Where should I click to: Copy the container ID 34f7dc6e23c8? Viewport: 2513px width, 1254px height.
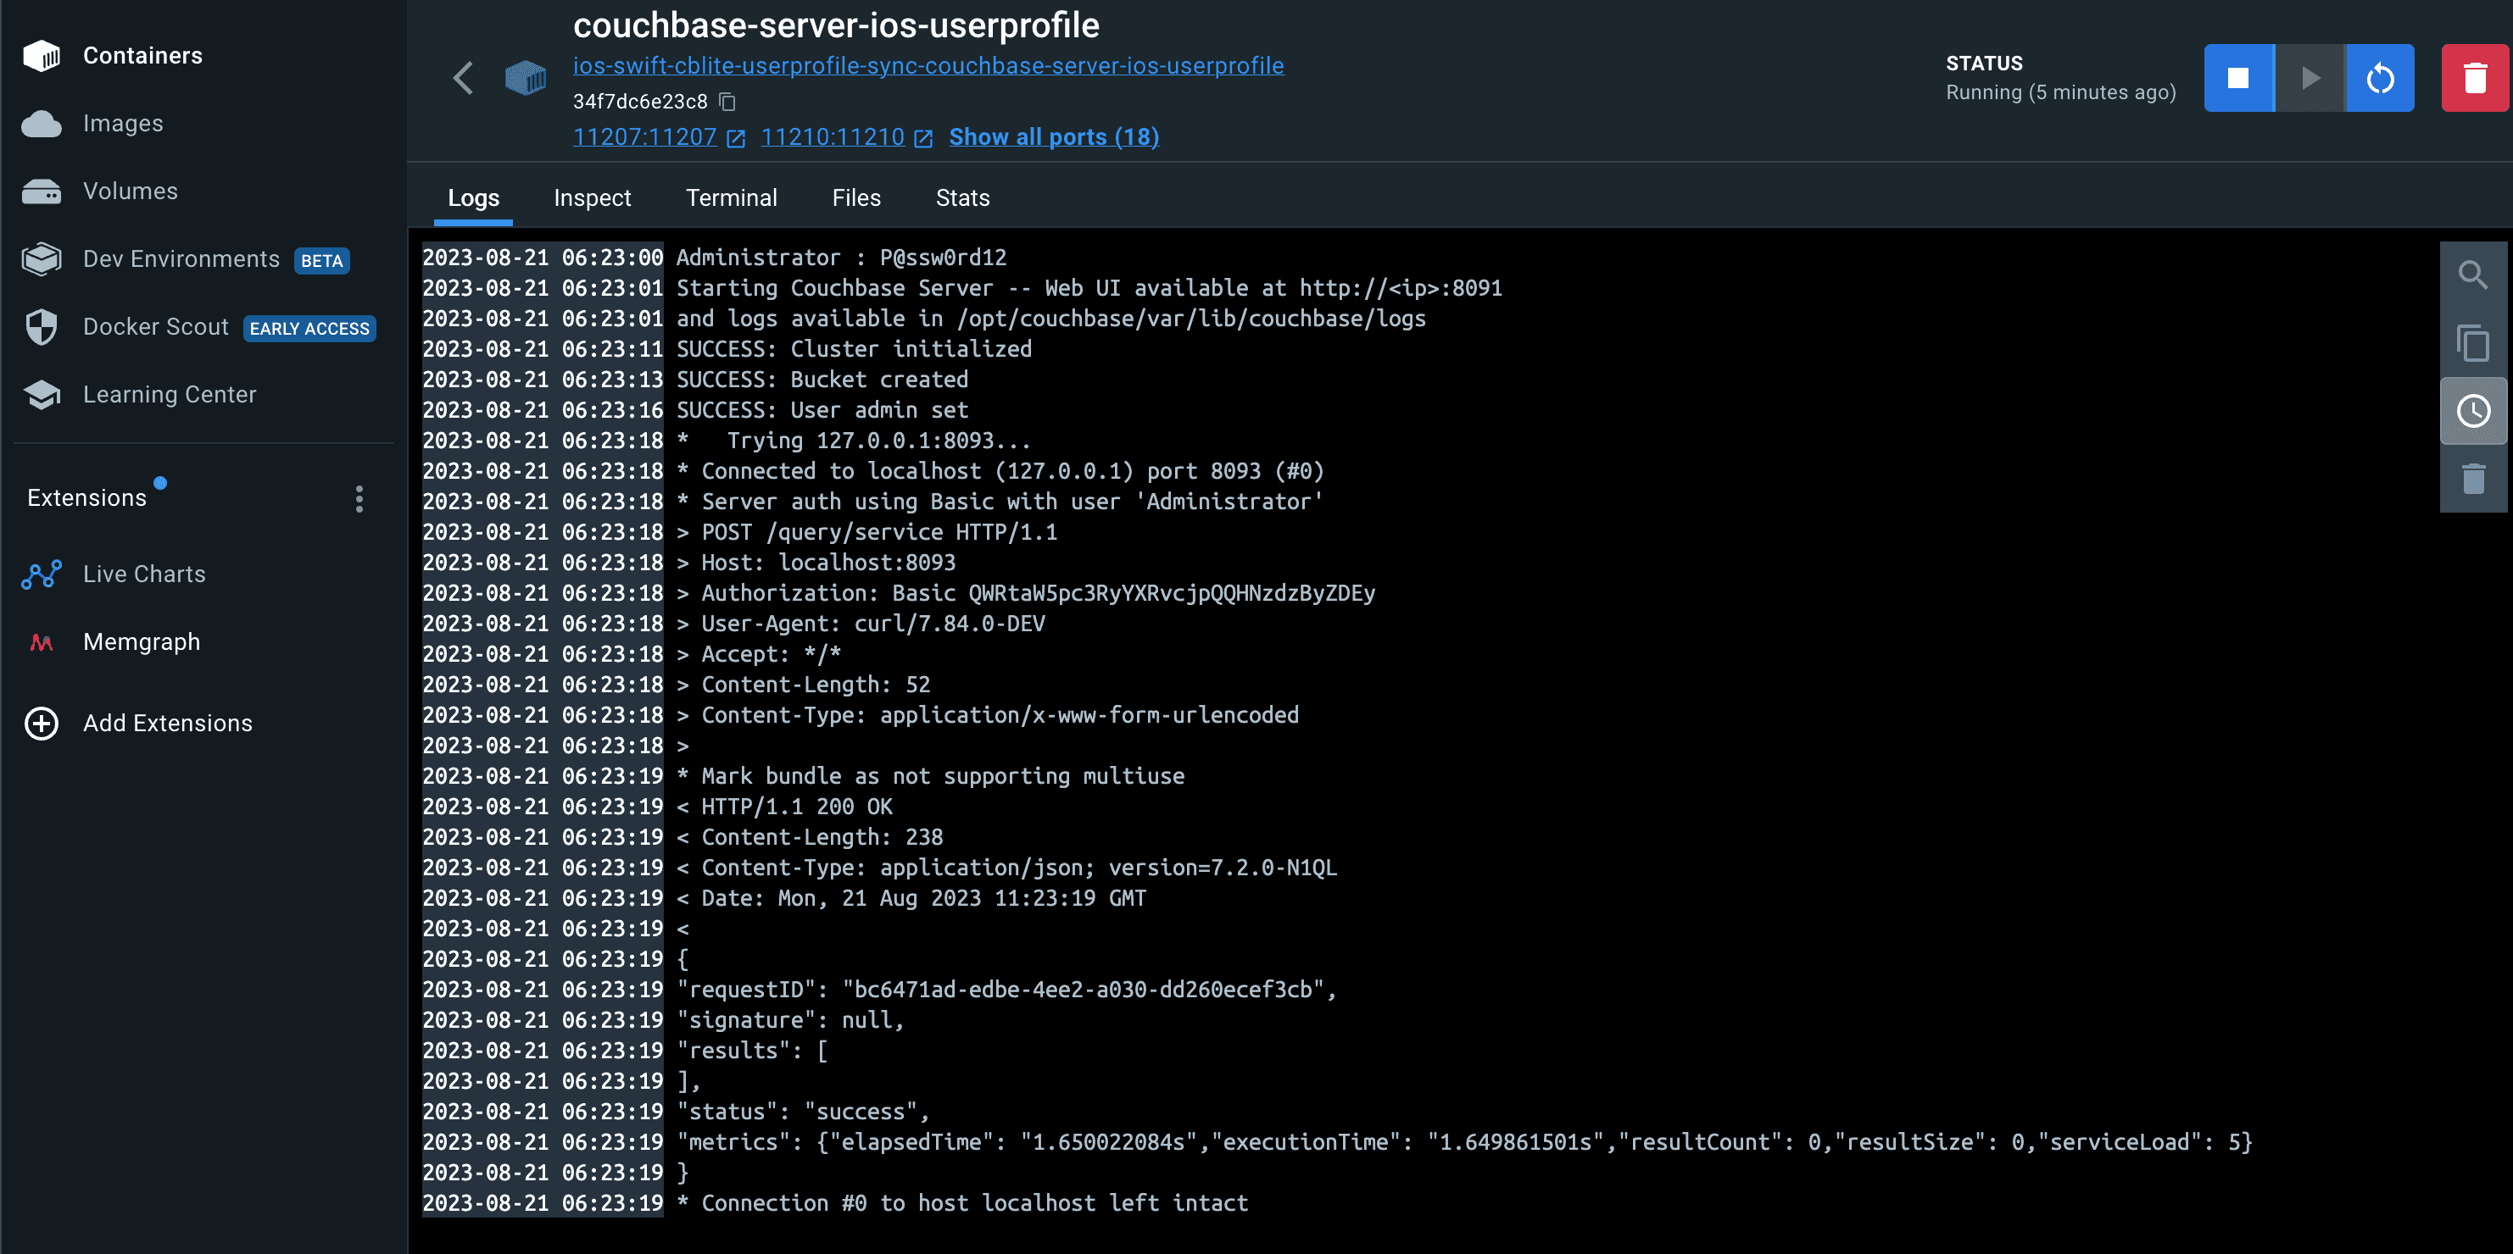click(727, 102)
